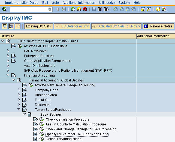Open the Additional Information menu
175x142 pixels.
click(x=79, y=3)
